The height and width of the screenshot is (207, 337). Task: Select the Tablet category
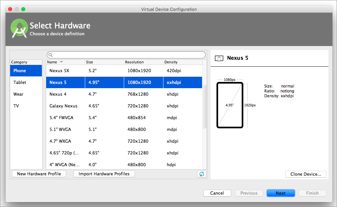(x=20, y=82)
